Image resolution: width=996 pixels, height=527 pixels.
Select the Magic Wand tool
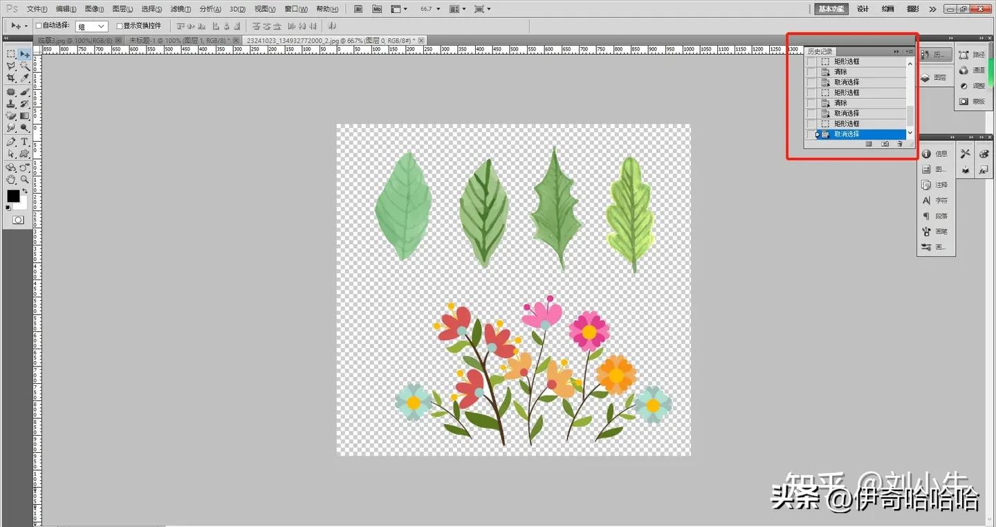pos(24,66)
